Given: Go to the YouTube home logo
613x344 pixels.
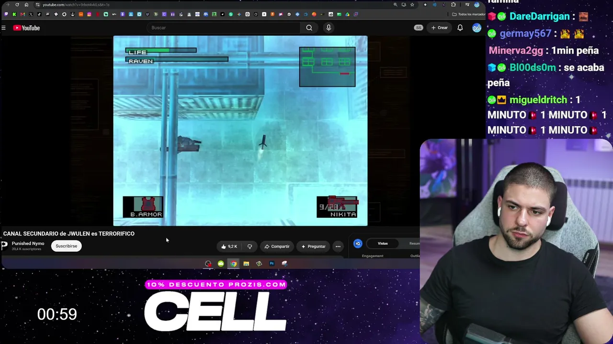Looking at the screenshot, I should 26,28.
